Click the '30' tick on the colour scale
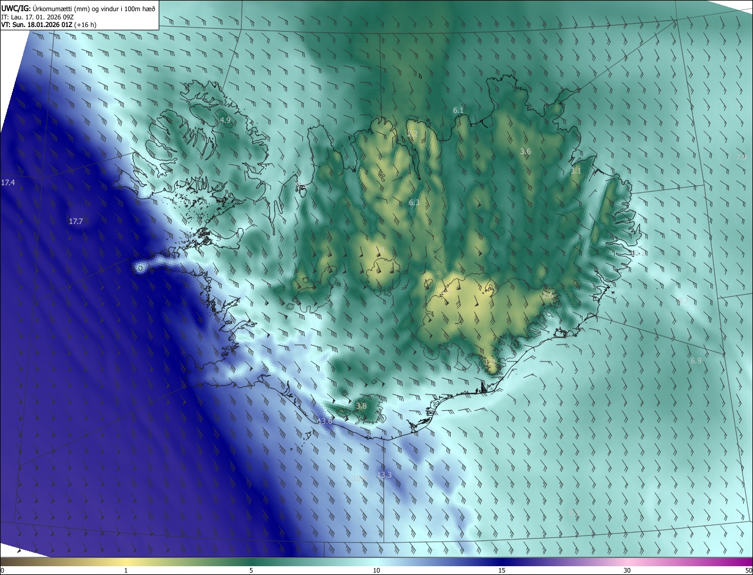 pos(627,570)
